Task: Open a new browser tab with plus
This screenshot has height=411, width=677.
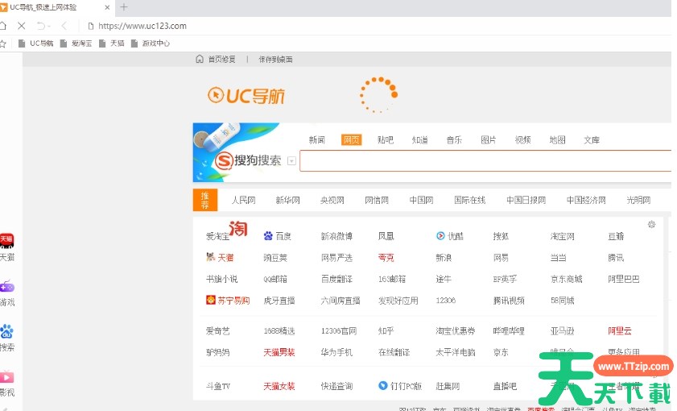Action: click(x=124, y=6)
